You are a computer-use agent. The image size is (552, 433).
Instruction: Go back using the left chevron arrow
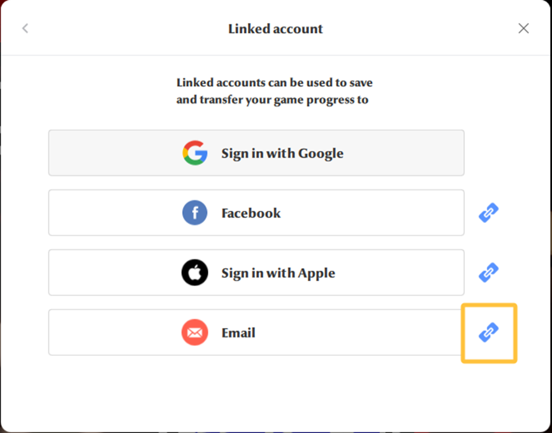pyautogui.click(x=25, y=29)
